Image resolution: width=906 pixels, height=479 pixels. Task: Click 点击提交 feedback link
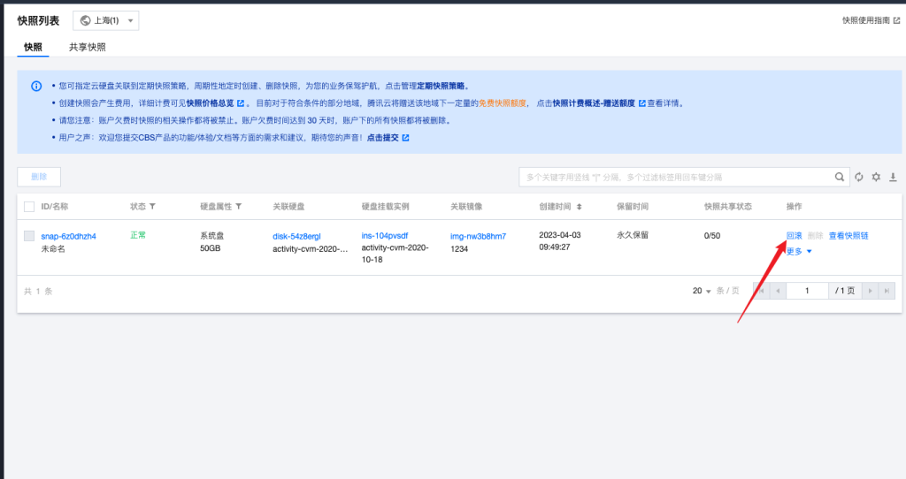pos(382,138)
